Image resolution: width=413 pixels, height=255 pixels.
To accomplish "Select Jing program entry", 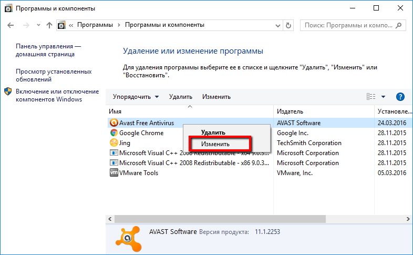I will (x=125, y=143).
